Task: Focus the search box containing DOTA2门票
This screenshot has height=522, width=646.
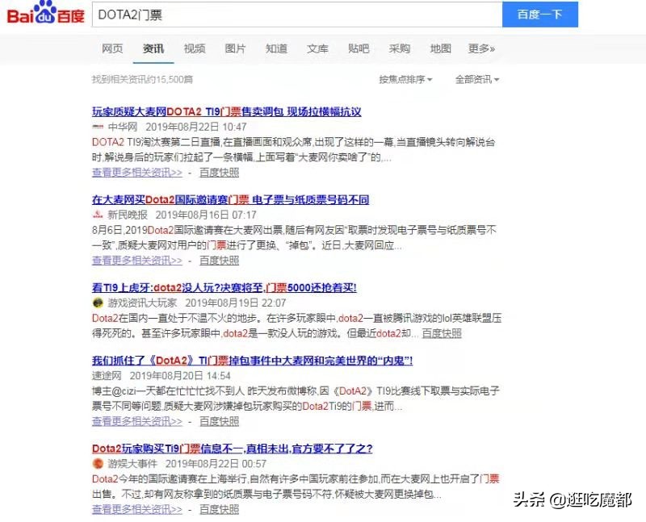Action: (x=297, y=15)
